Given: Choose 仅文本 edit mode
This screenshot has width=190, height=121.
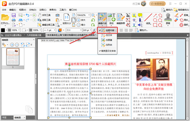Looking at the screenshot, I should (107, 35).
